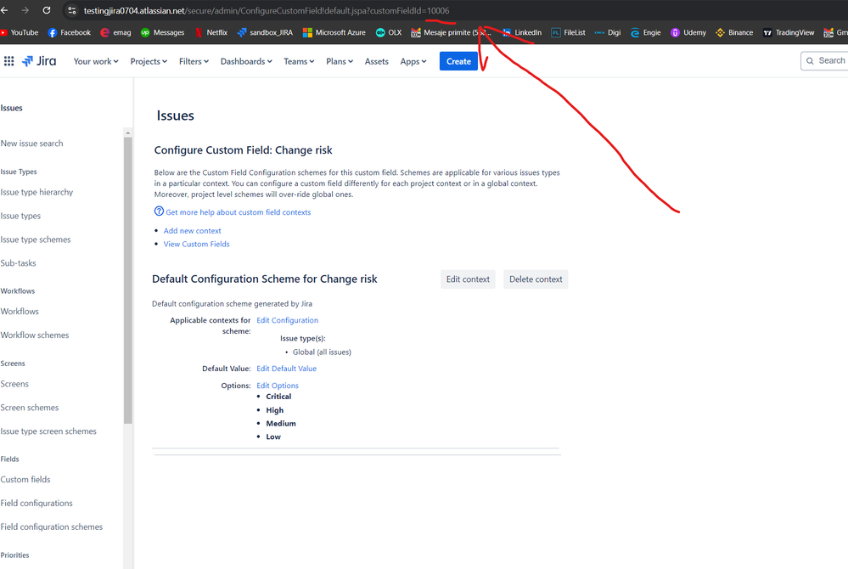Image resolution: width=848 pixels, height=569 pixels.
Task: Open Workflow schemes in sidebar
Action: pyautogui.click(x=34, y=335)
